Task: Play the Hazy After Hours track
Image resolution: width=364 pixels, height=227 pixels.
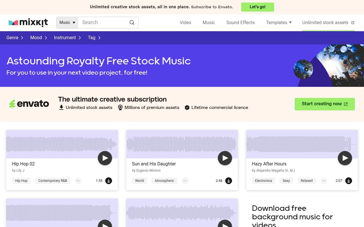Action: pyautogui.click(x=345, y=158)
